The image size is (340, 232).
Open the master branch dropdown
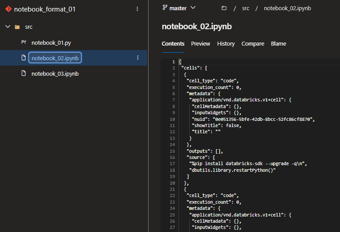pos(179,8)
